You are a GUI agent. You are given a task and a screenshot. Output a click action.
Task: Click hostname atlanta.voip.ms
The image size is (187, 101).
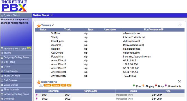(132, 33)
